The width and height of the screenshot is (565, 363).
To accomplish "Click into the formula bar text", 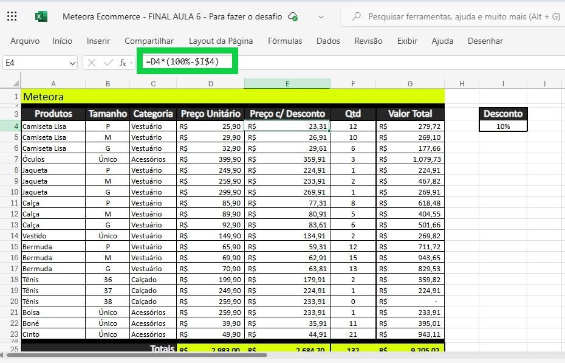I will click(183, 61).
